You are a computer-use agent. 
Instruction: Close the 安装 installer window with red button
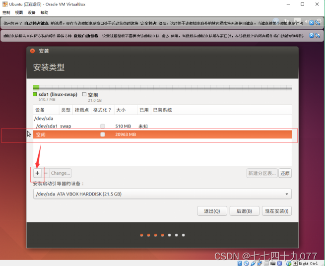point(33,51)
